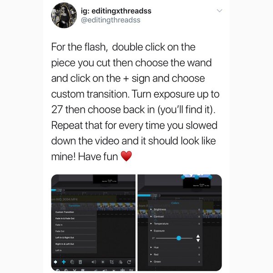Tap the color filters overlapping circles icon
This screenshot has height=273, width=273.
tap(121, 262)
